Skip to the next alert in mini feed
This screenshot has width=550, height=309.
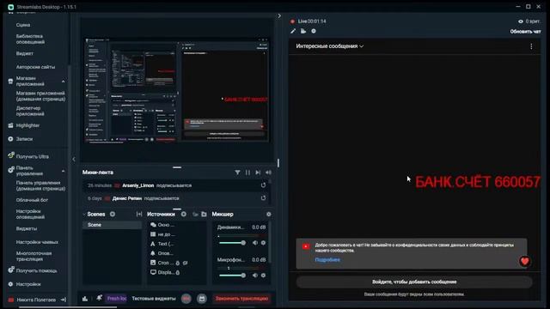[x=258, y=173]
